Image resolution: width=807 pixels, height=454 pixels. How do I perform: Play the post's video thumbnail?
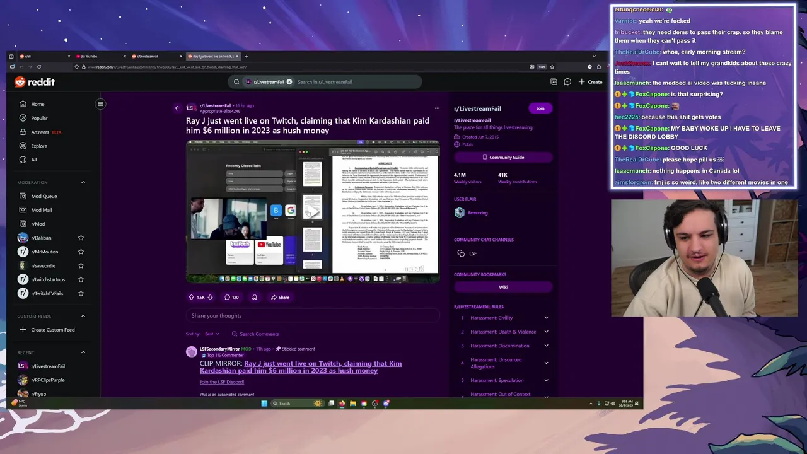(313, 211)
